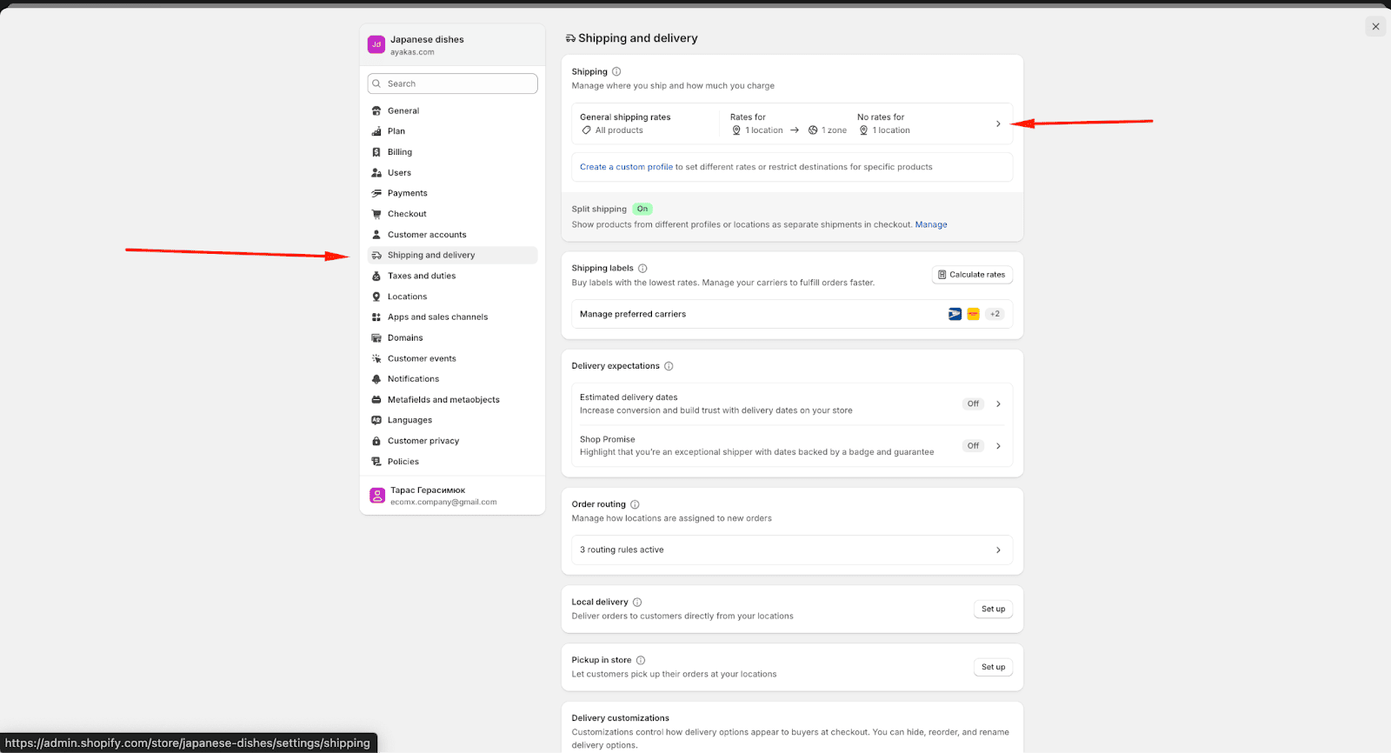The height and width of the screenshot is (753, 1391).
Task: Click the Split shipping On badge
Action: [x=642, y=209]
